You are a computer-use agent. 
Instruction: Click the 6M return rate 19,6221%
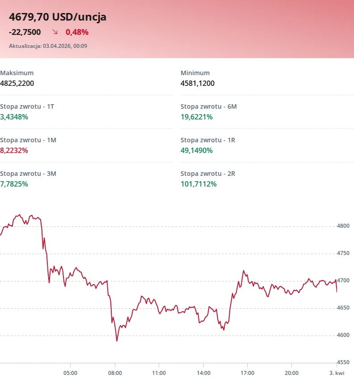pyautogui.click(x=197, y=117)
